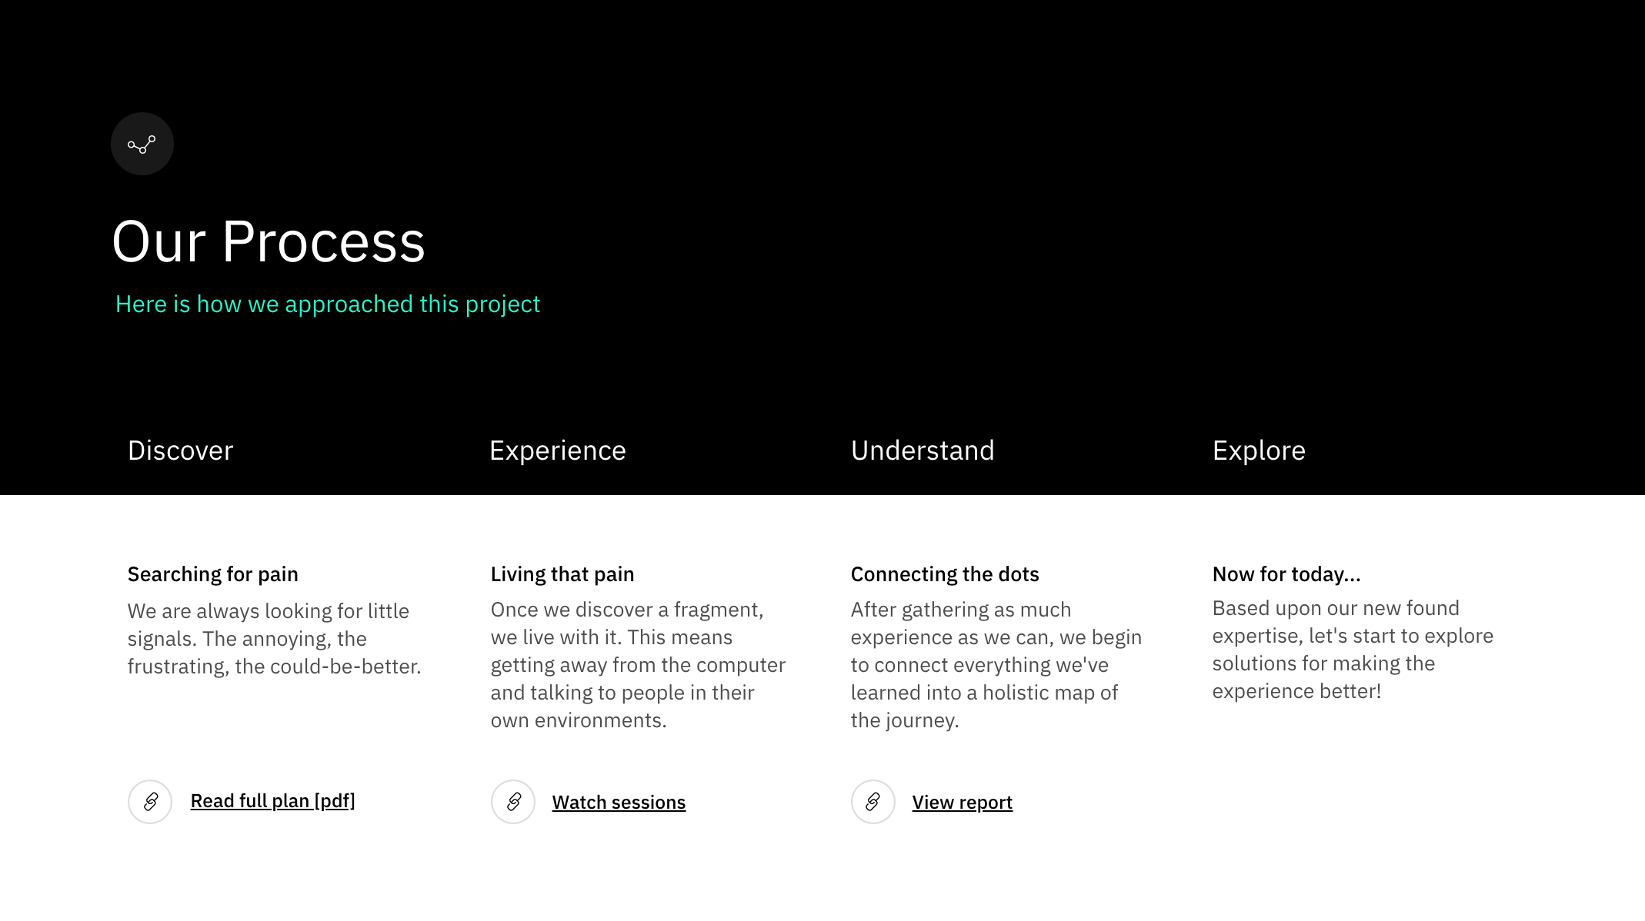Click the link icon beside Watch sessions
This screenshot has width=1645, height=921.
[513, 802]
